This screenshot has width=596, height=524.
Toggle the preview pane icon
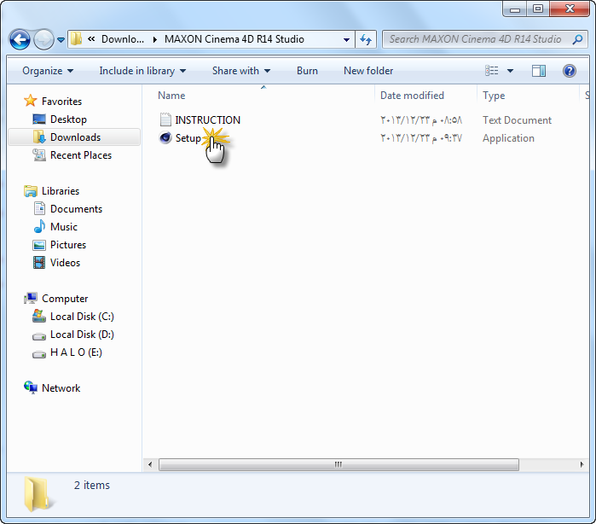(539, 71)
